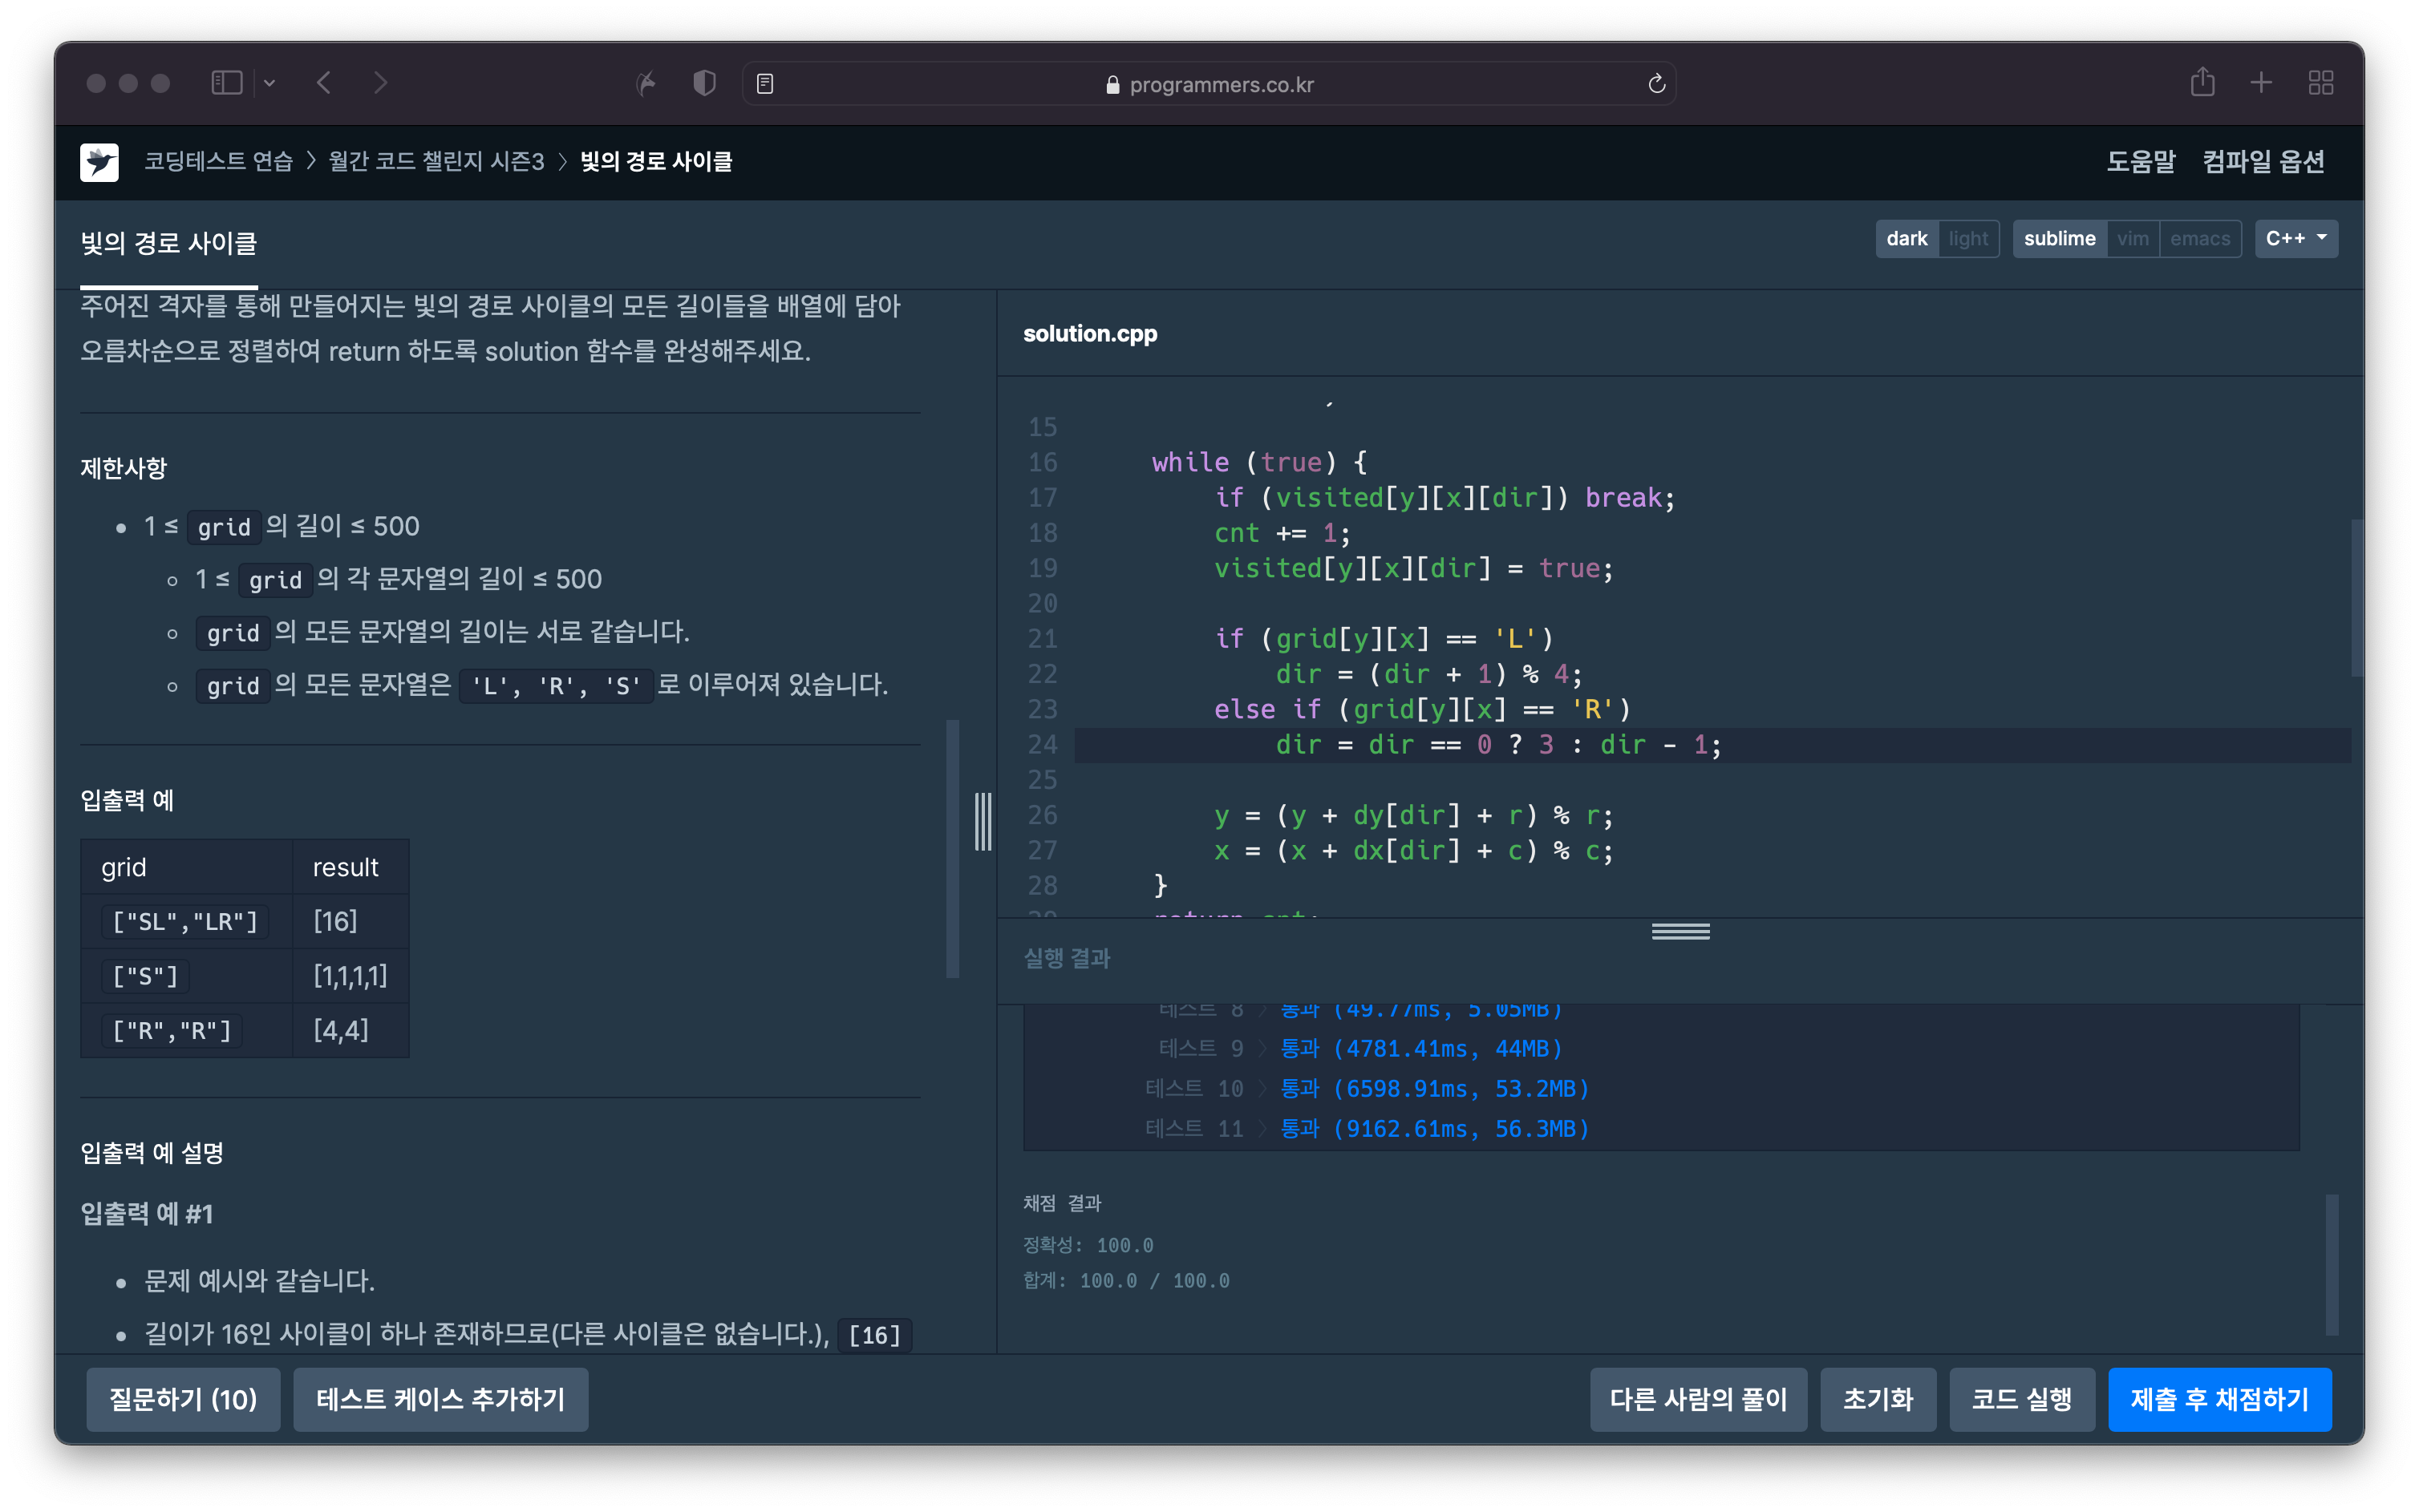Click line 16 while (true) code
2419x1512 pixels.
click(x=1258, y=463)
